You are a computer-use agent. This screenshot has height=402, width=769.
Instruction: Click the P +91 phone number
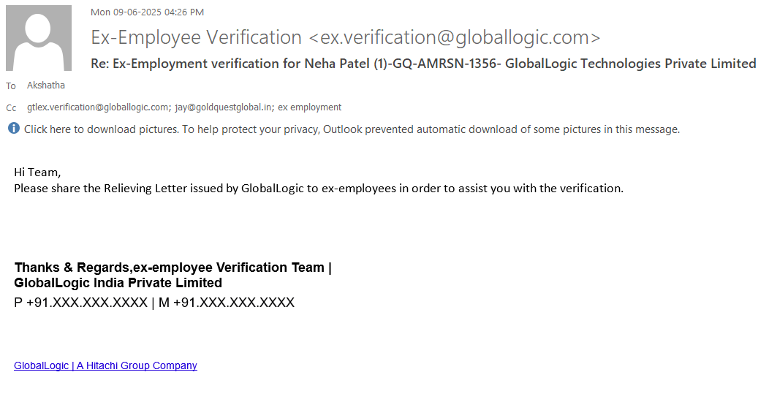[x=80, y=303]
